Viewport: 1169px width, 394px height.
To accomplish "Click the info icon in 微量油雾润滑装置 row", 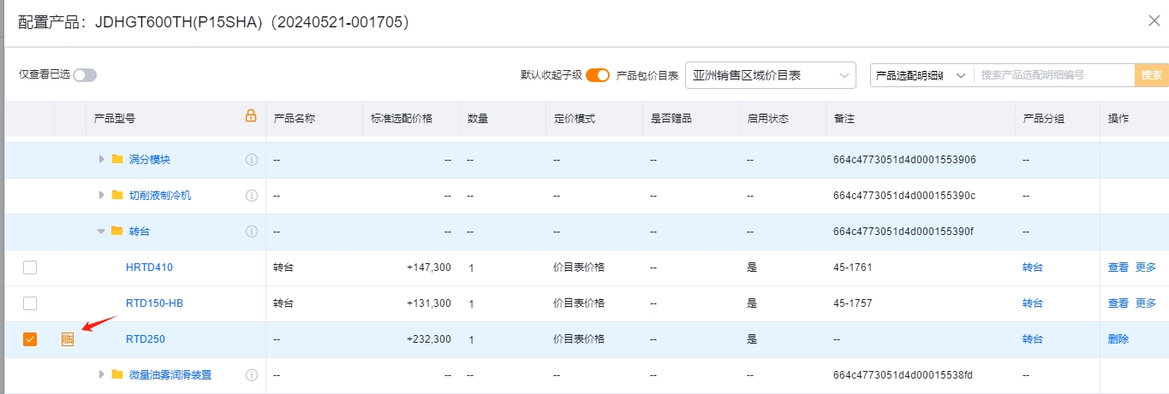I will [x=252, y=375].
